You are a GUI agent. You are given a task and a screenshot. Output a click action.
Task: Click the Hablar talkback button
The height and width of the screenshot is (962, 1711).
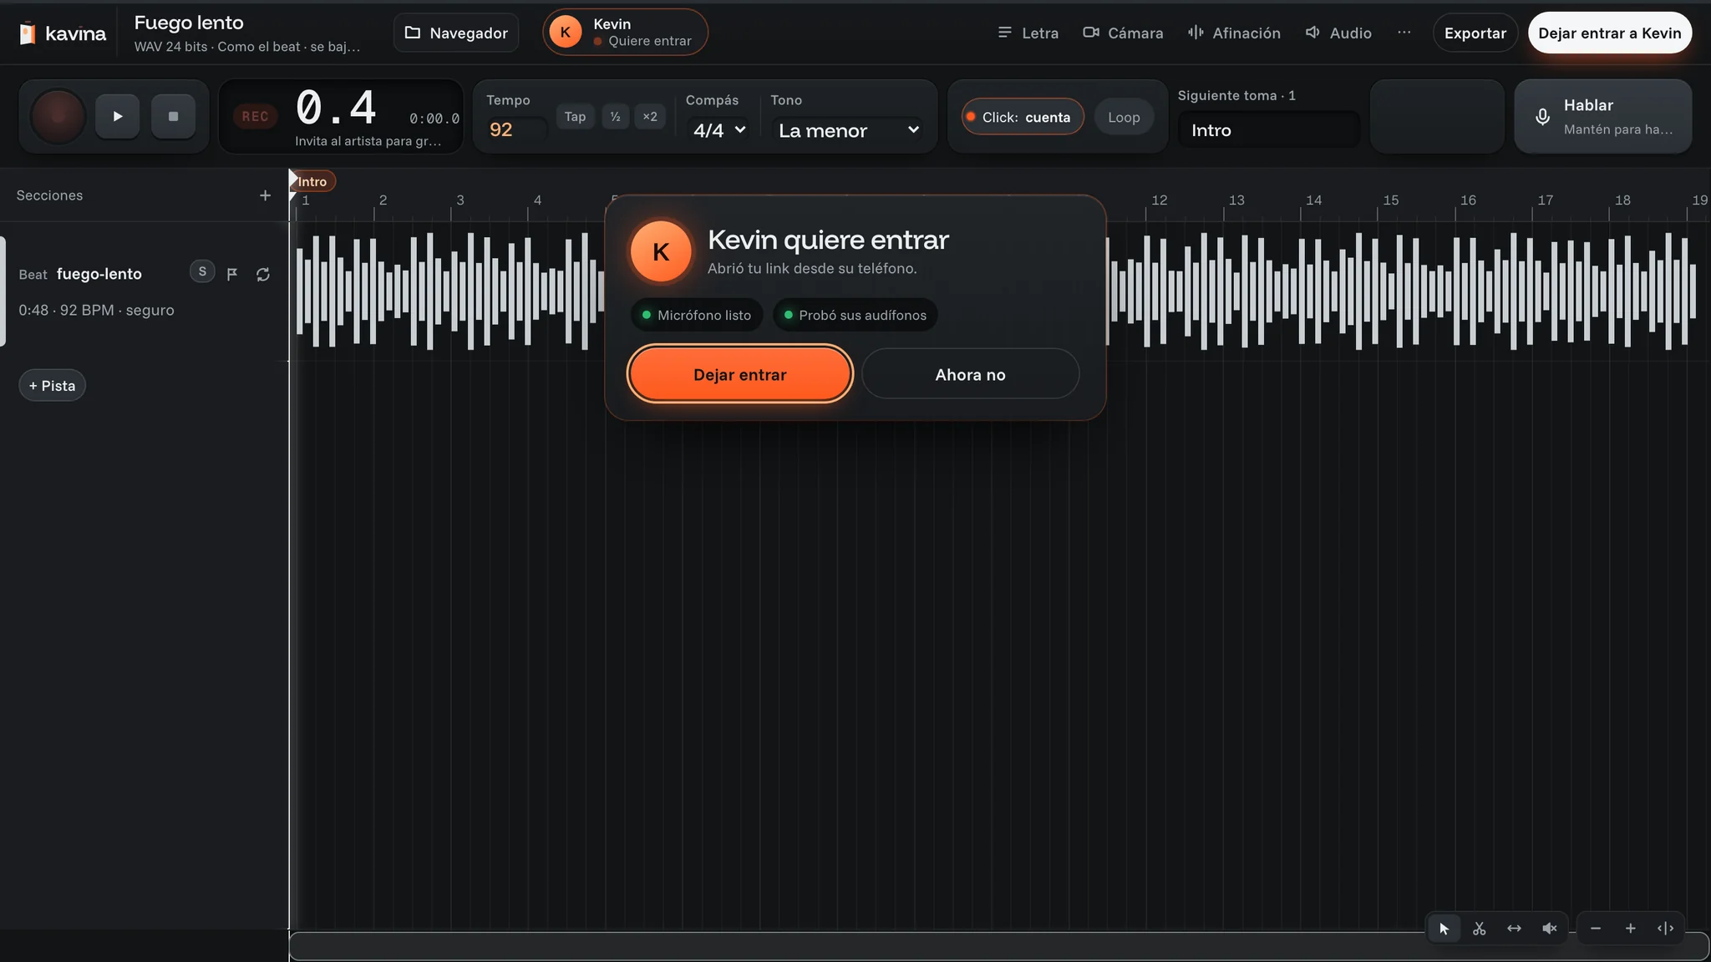[x=1602, y=116]
